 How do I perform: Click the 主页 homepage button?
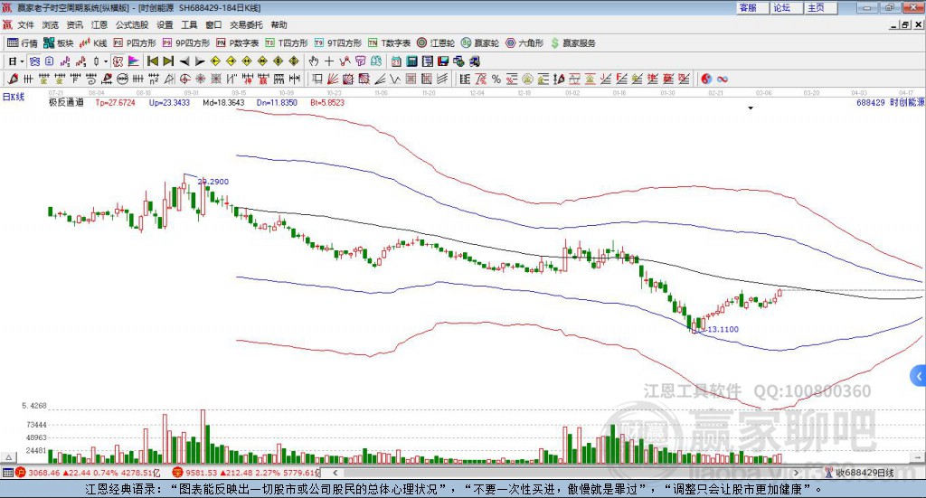[x=821, y=7]
